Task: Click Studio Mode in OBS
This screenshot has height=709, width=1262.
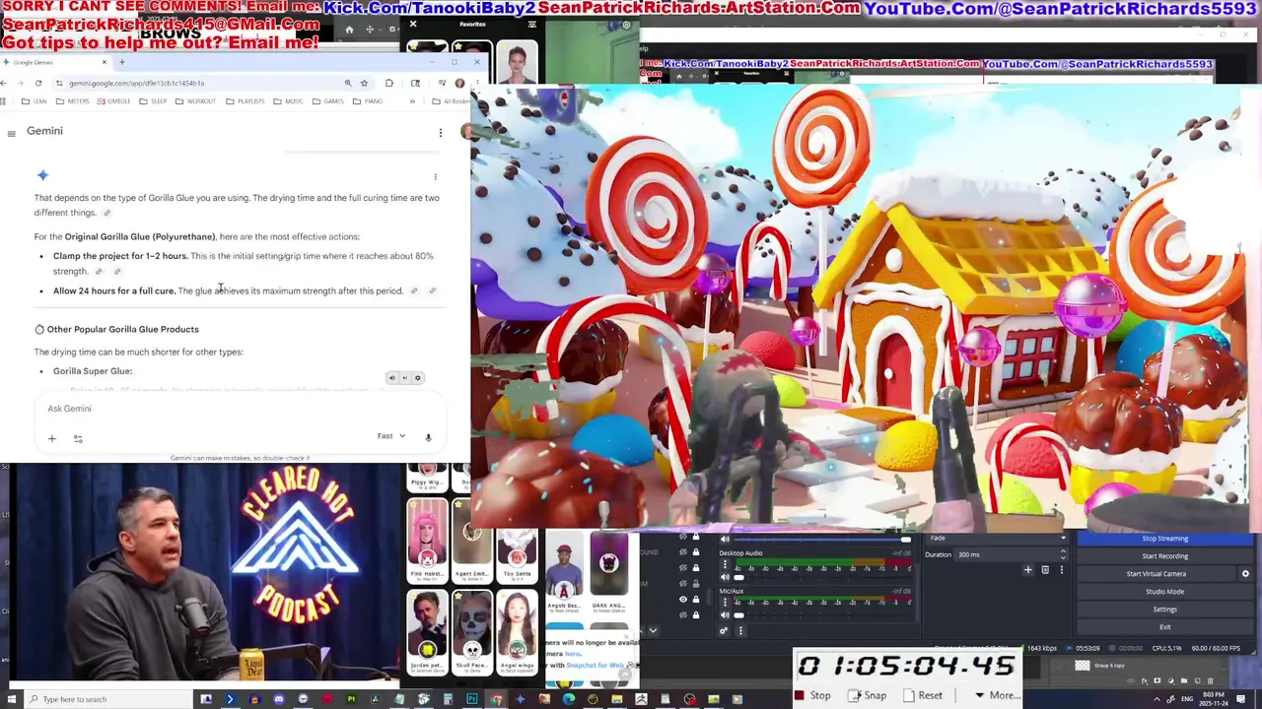Action: pyautogui.click(x=1164, y=592)
